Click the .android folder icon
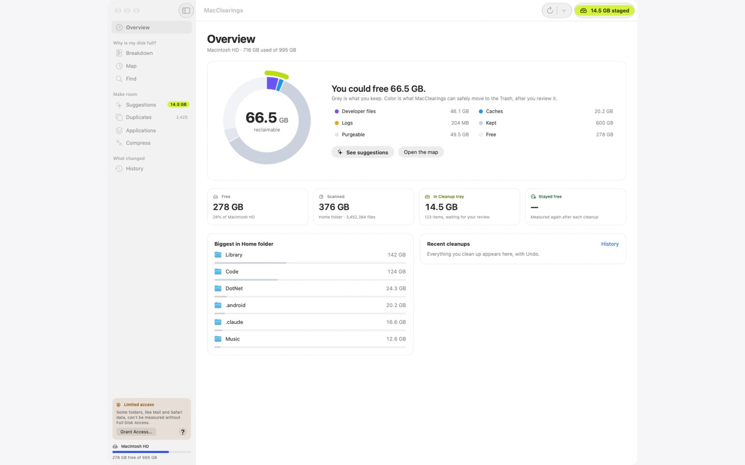The image size is (745, 465). point(218,305)
